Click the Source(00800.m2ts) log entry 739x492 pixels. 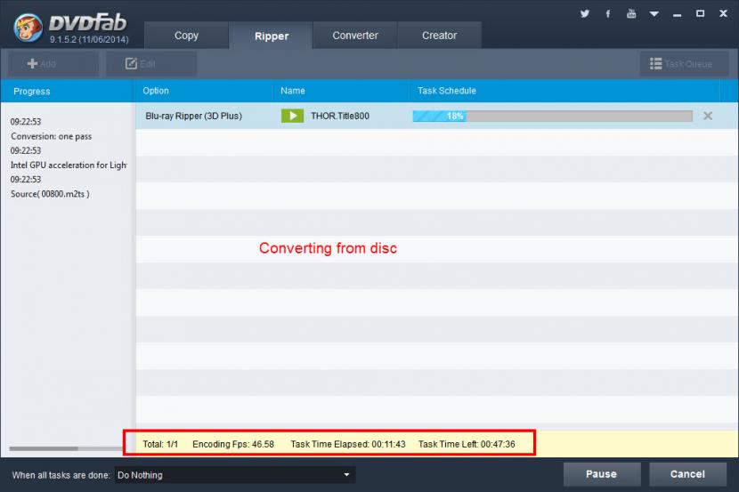pos(50,194)
